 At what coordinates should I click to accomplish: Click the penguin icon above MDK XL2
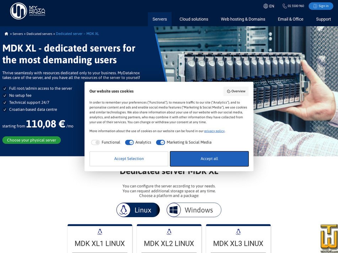click(169, 232)
